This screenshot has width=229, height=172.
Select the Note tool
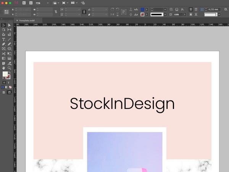[4, 63]
